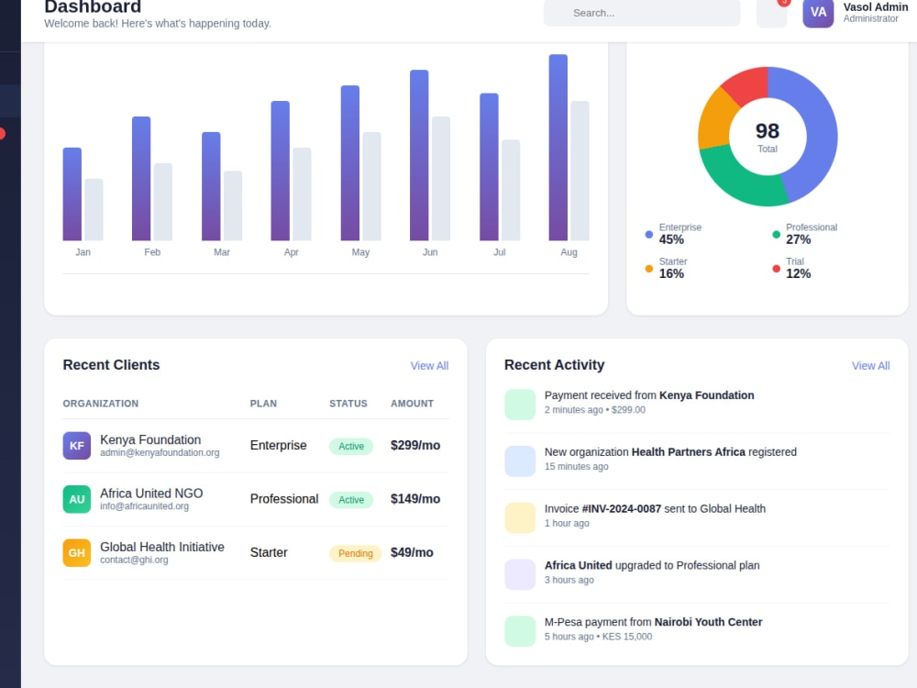The height and width of the screenshot is (688, 917).
Task: Click the blue Enterprise legend dot
Action: click(648, 235)
